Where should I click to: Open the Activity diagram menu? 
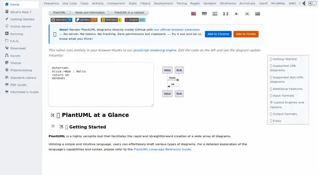[x=97, y=4]
